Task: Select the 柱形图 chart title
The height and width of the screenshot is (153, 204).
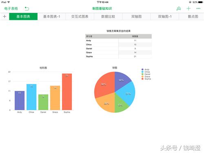Action: tap(43, 68)
